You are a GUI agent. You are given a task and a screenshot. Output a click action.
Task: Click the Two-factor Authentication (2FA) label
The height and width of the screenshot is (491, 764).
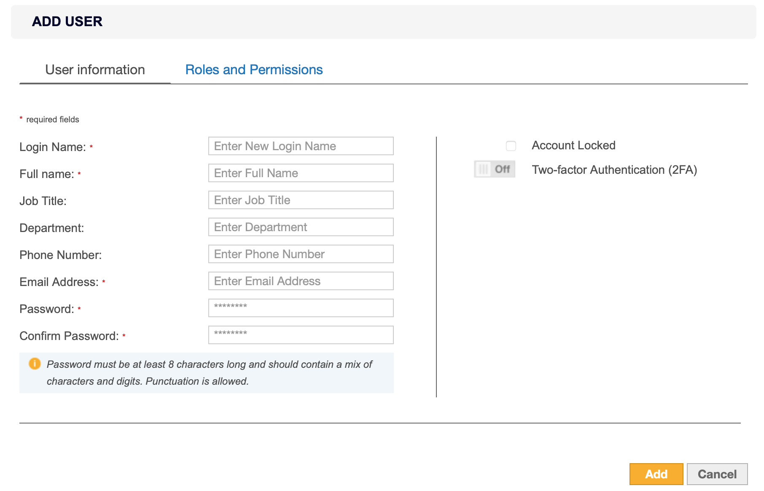(615, 170)
